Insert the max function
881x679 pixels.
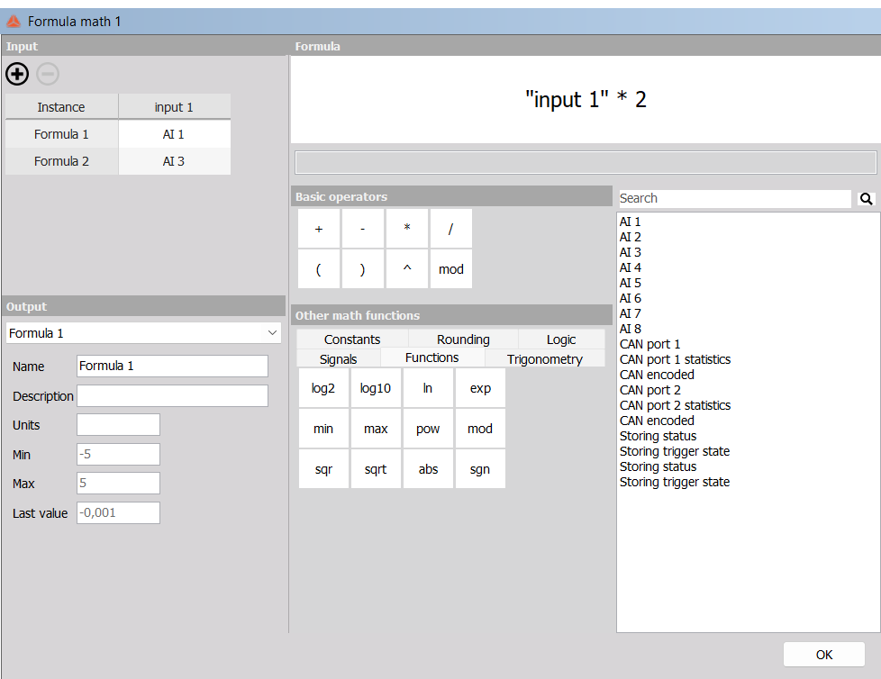(x=376, y=429)
